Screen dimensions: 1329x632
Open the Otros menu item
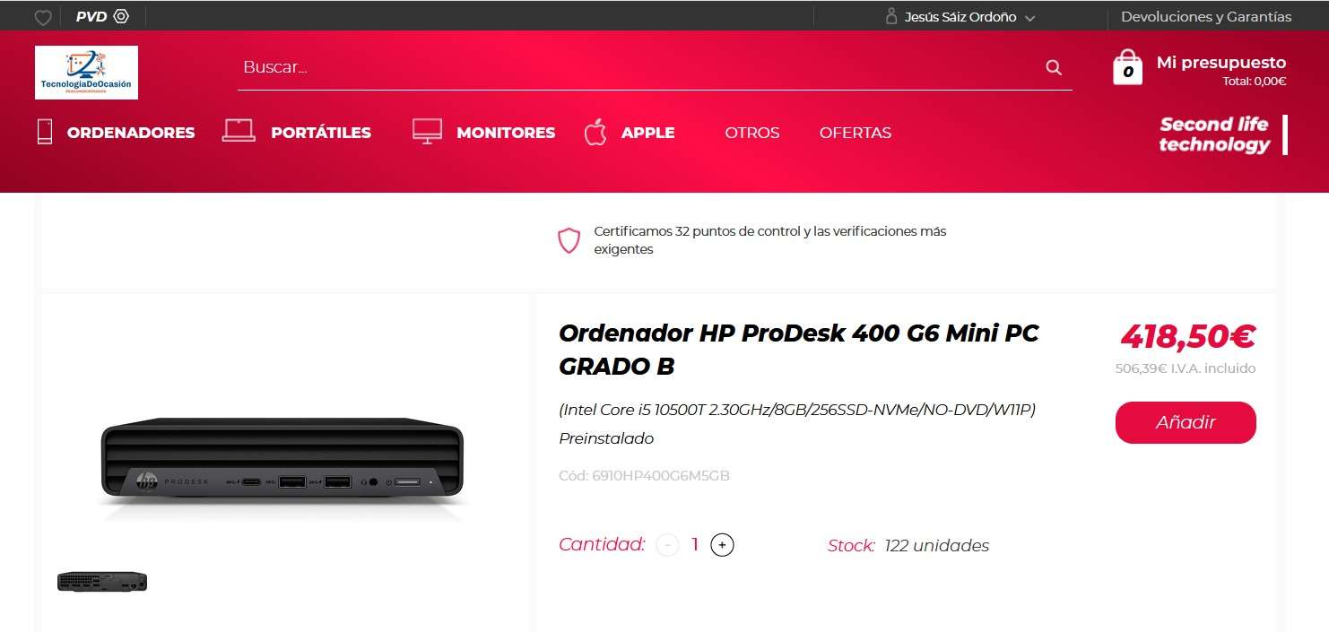coord(752,133)
